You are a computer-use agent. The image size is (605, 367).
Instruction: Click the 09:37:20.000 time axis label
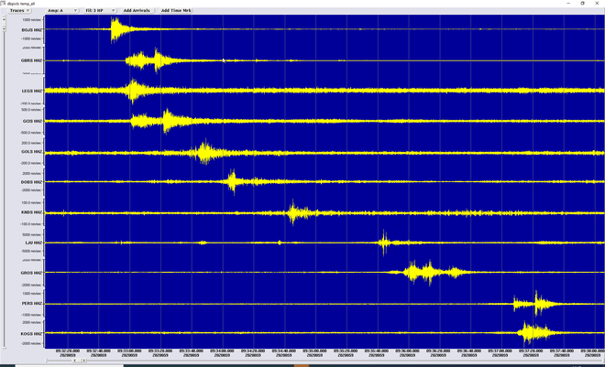(x=531, y=351)
